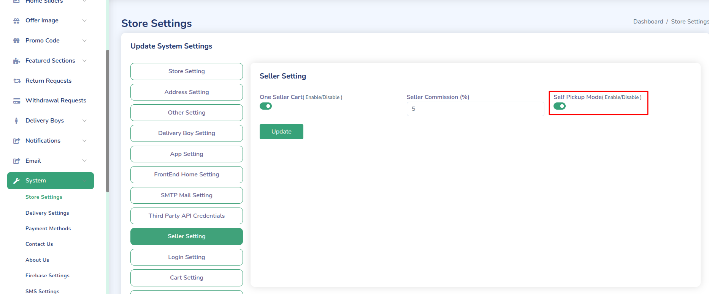Open the Login Setting tab

187,257
